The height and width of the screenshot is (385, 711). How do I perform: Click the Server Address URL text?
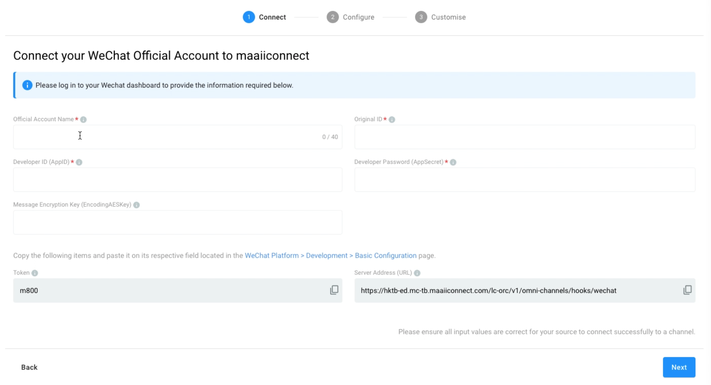coord(488,291)
